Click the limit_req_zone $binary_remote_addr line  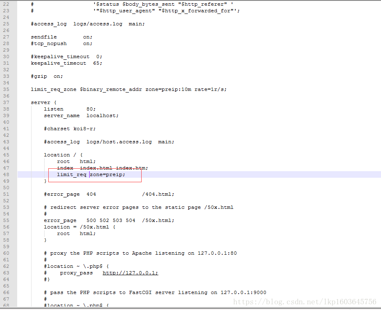coord(129,89)
